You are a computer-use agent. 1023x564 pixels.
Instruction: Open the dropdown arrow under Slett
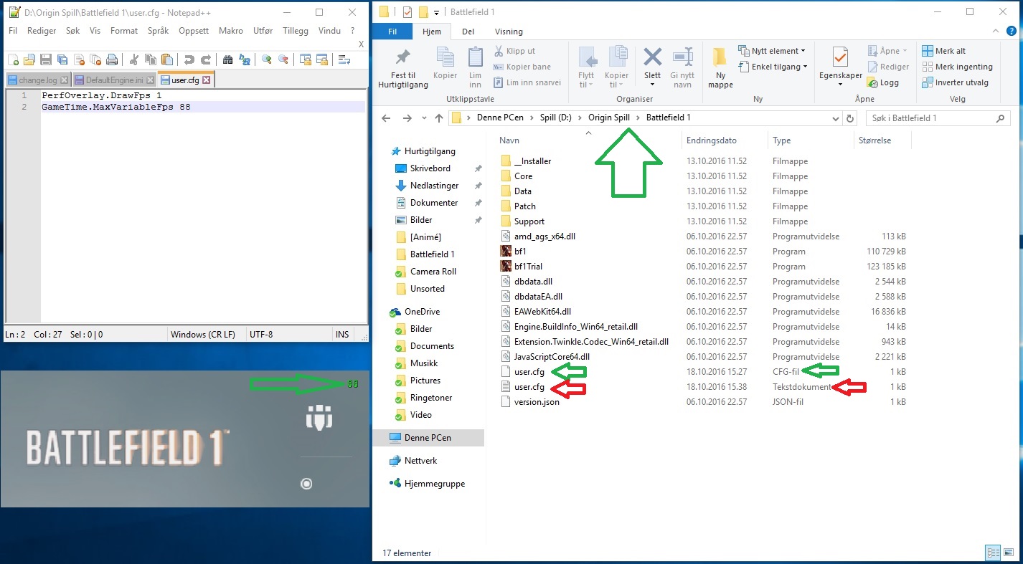click(x=652, y=85)
